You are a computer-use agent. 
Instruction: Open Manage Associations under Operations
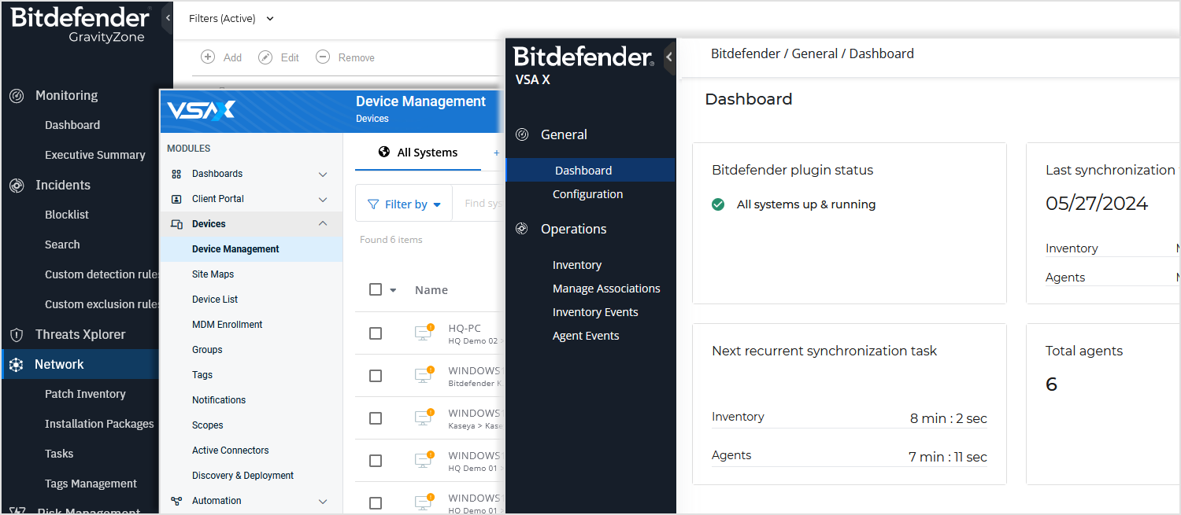pos(606,289)
